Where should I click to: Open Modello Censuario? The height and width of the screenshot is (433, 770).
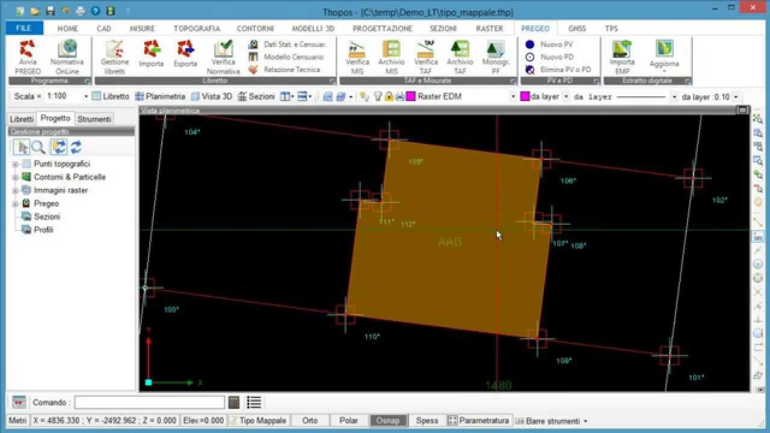pyautogui.click(x=286, y=57)
